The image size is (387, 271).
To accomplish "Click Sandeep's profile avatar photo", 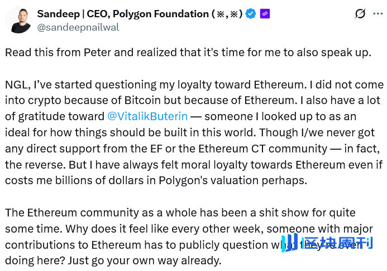I will click(18, 19).
